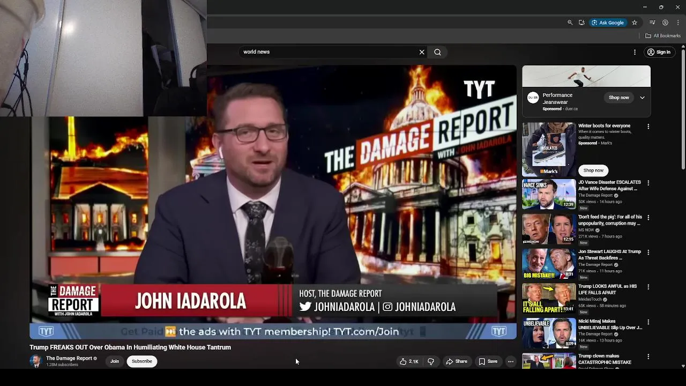This screenshot has height=386, width=686.
Task: Click 'Trump LOOKS AWFUL AS HIS LIFE' title
Action: pyautogui.click(x=608, y=289)
